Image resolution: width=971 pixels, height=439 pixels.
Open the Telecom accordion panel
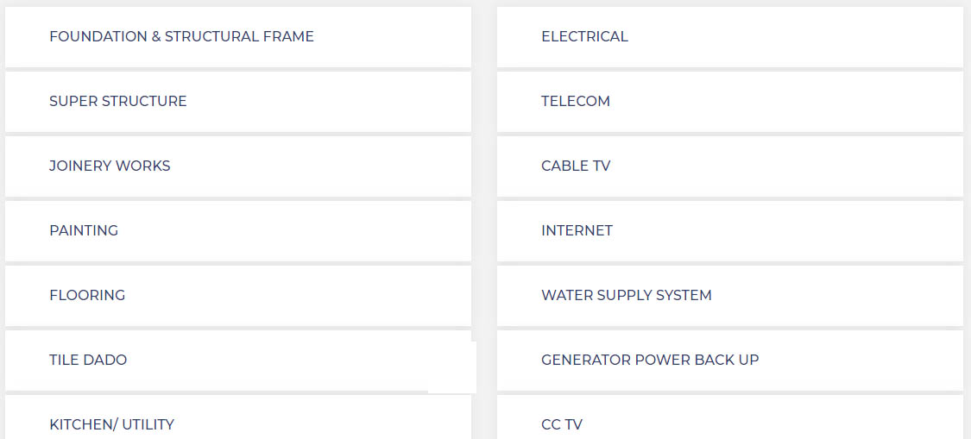pyautogui.click(x=730, y=102)
